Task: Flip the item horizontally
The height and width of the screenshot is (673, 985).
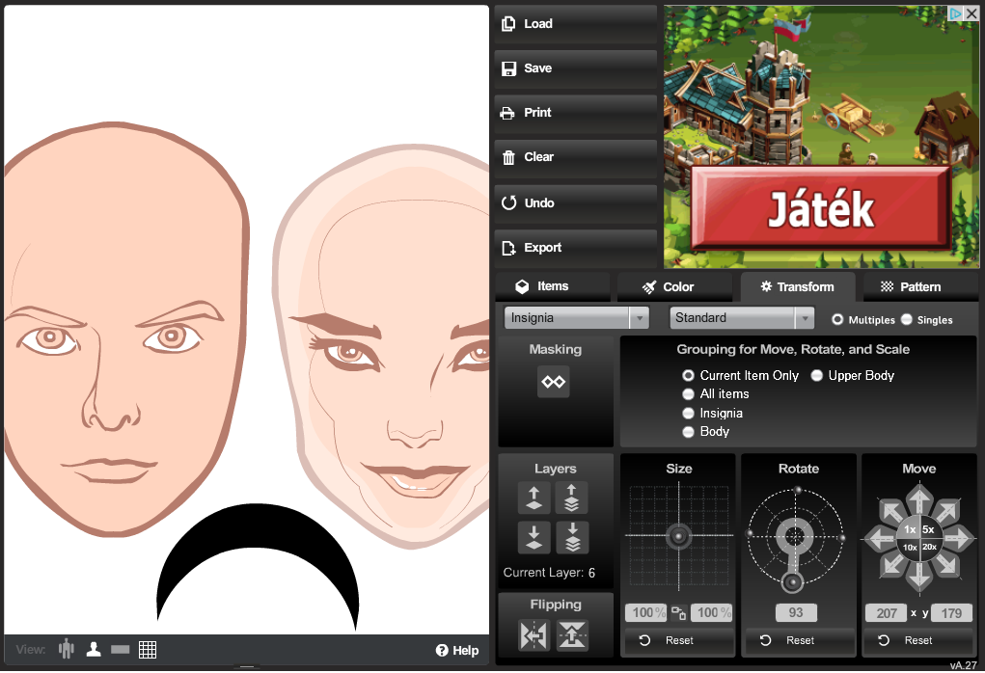Action: (534, 635)
